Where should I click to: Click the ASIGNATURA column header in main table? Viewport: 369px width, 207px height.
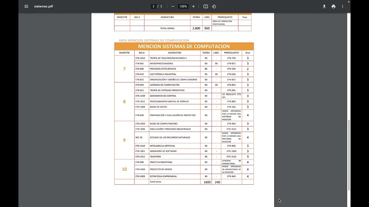[x=174, y=53]
